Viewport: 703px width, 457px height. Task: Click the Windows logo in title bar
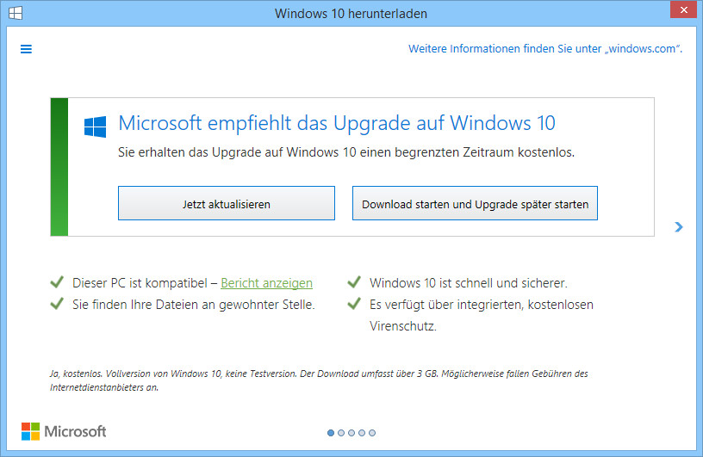click(x=16, y=13)
